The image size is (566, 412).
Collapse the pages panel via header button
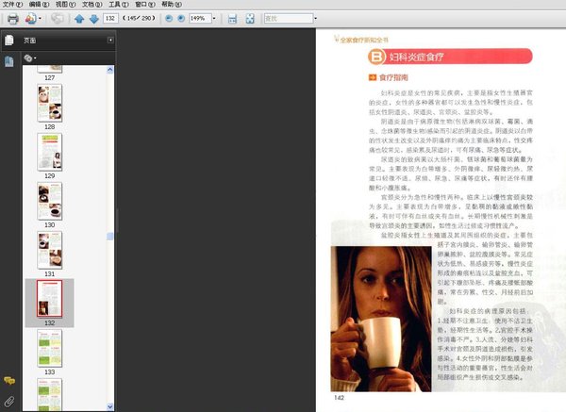110,40
